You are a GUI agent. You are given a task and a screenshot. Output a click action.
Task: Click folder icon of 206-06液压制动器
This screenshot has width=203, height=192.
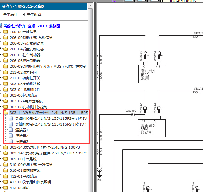pos(5,61)
